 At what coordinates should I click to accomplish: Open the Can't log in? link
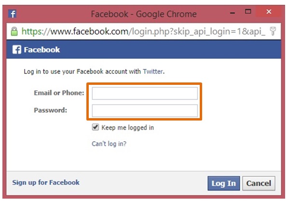click(109, 144)
